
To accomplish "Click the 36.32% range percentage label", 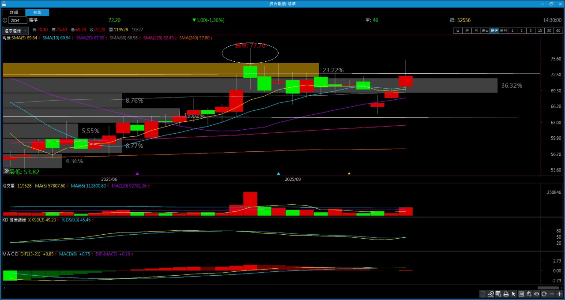I will [512, 86].
